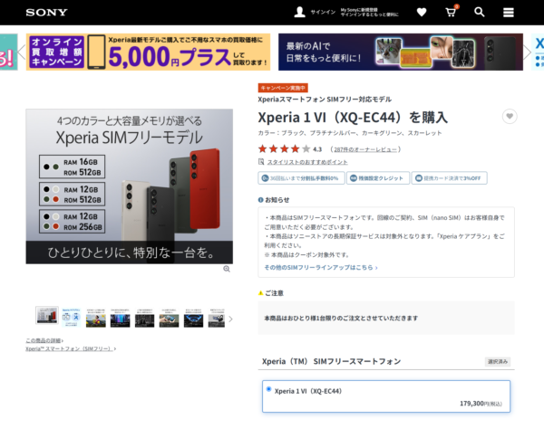This screenshot has width=544, height=429.
Task: Open My Sony new registration link
Action: click(x=370, y=12)
